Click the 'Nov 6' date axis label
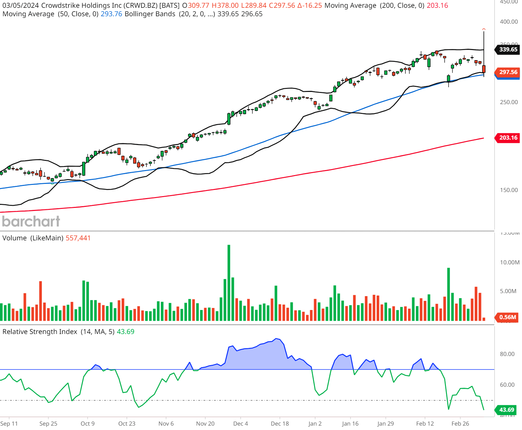The width and height of the screenshot is (522, 430). point(166,424)
